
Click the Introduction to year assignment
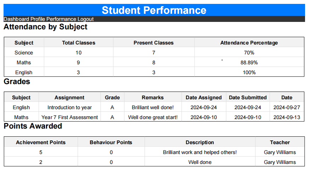tap(69, 107)
